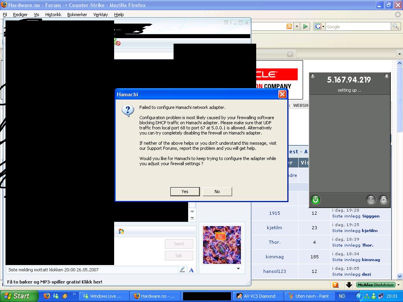Image resolution: width=403 pixels, height=302 pixels.
Task: Click the Send button in Messenger
Action: pos(179,244)
